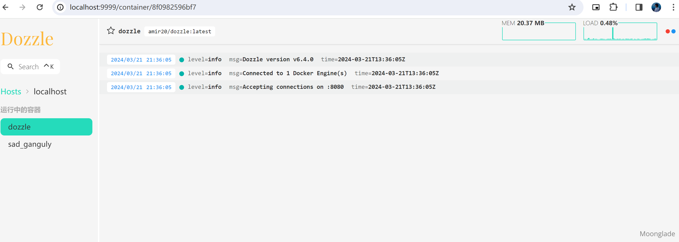Click the first log entry timestamp
The image size is (679, 242).
[x=141, y=60]
